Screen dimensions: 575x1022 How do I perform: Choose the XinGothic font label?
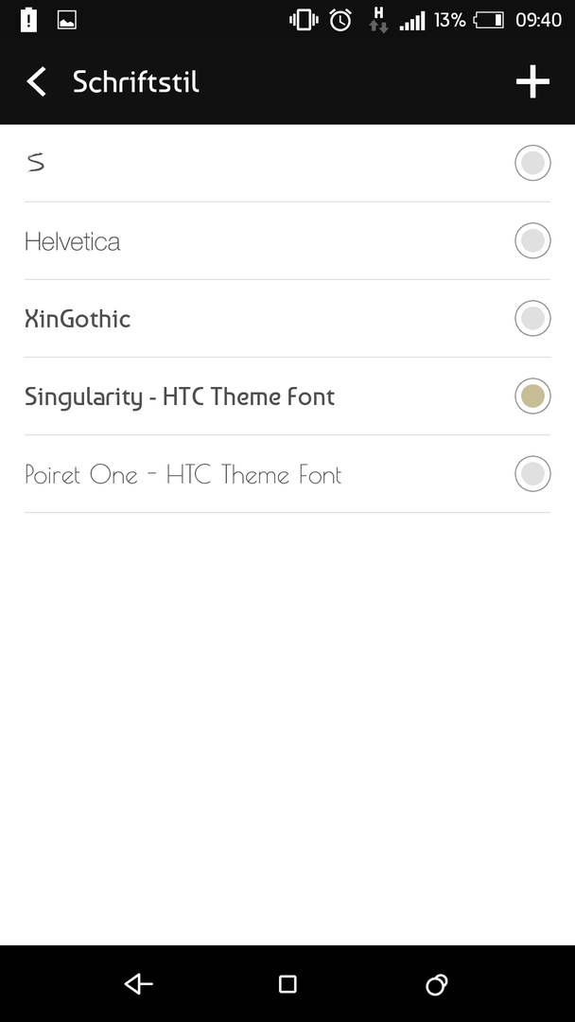pyautogui.click(x=78, y=319)
